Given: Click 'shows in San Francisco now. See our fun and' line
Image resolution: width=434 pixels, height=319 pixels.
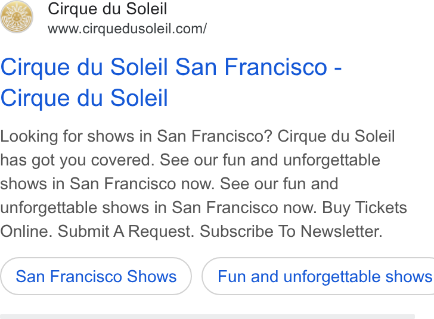Looking at the screenshot, I should (x=169, y=184).
